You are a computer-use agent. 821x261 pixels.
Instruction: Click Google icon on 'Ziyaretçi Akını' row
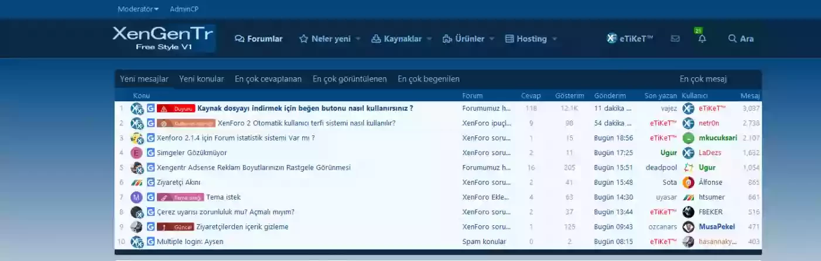click(150, 183)
